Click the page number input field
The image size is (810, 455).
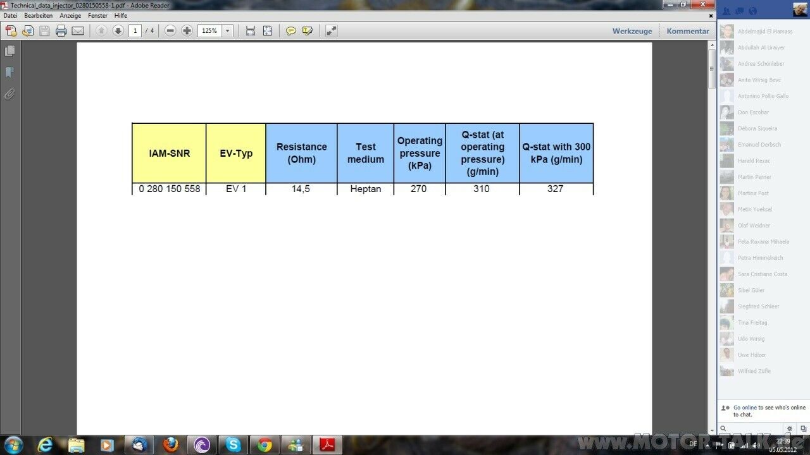[x=135, y=31]
